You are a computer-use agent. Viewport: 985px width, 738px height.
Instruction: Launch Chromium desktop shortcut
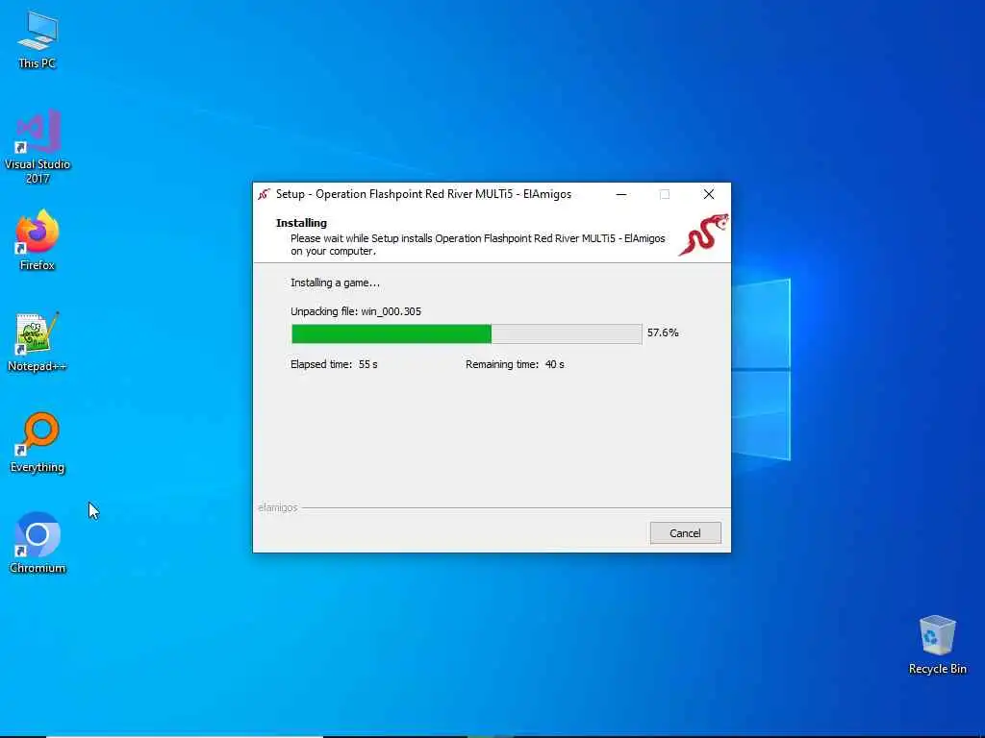click(x=38, y=544)
